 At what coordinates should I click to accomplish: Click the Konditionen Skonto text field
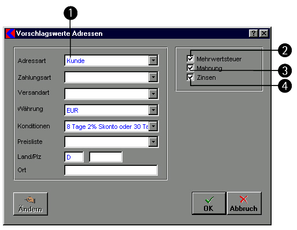pos(107,127)
